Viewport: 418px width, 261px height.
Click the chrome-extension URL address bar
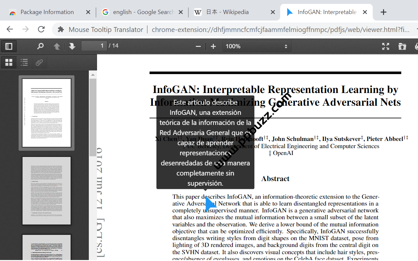click(x=281, y=30)
